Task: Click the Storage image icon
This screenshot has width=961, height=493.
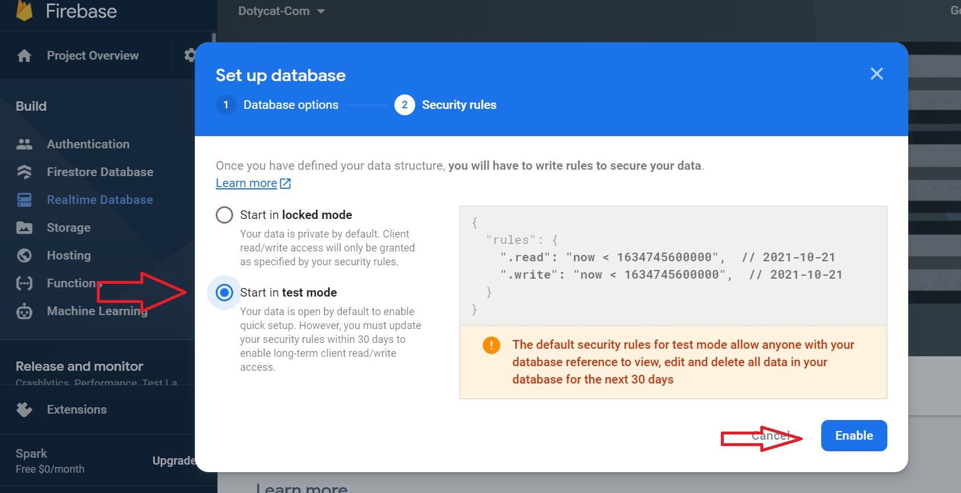Action: point(24,228)
